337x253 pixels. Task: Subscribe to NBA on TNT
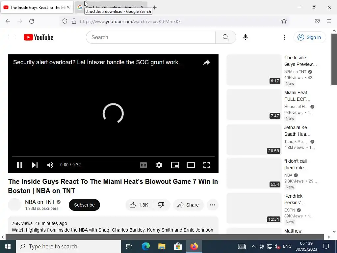(84, 205)
